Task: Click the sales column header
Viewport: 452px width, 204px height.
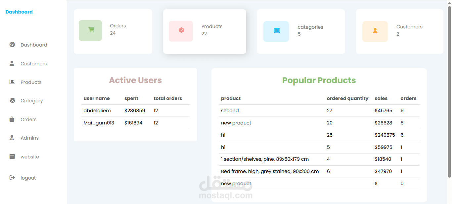Action: pyautogui.click(x=381, y=98)
